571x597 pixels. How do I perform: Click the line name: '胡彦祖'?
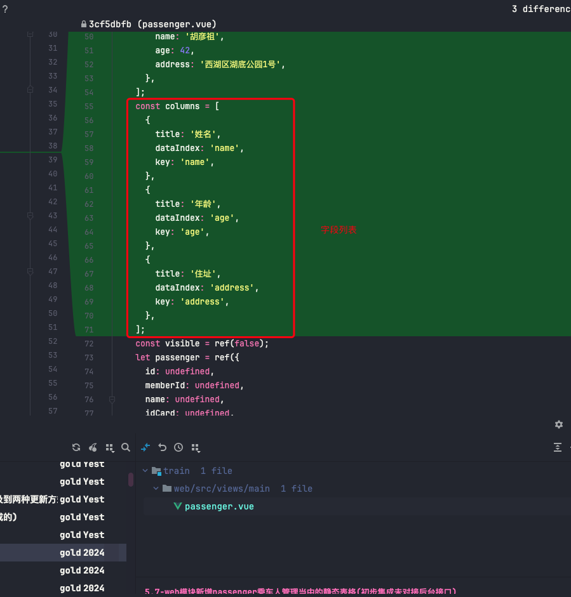pos(189,37)
